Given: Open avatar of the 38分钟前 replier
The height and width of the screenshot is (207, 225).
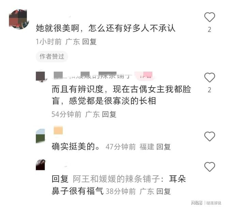Looking at the screenshot, I should click(40, 164).
